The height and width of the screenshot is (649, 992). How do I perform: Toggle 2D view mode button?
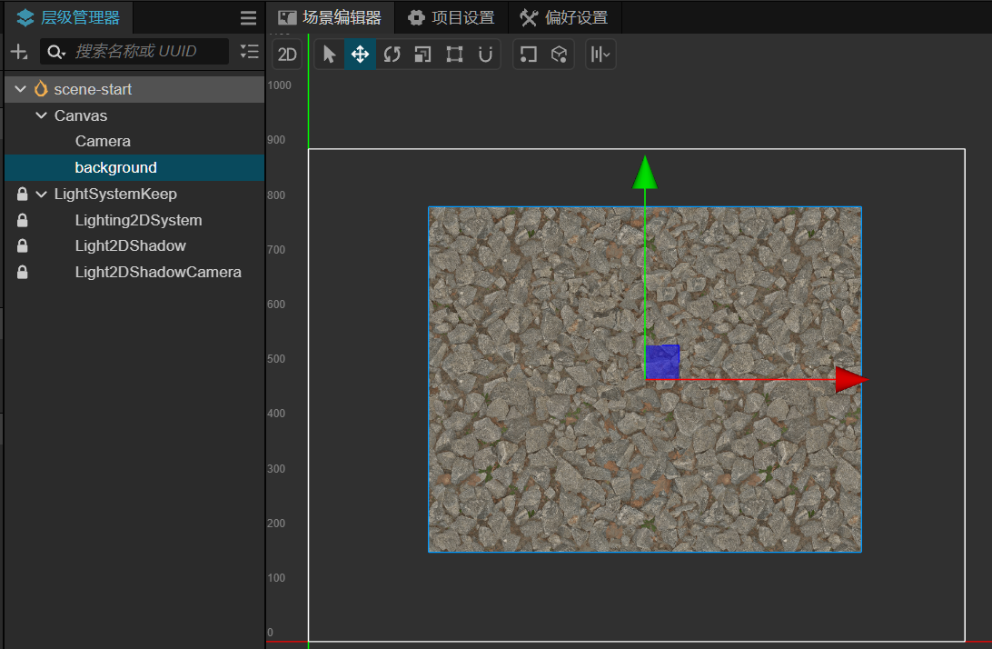(x=287, y=55)
